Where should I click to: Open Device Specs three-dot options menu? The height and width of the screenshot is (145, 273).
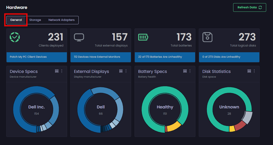tap(62, 71)
